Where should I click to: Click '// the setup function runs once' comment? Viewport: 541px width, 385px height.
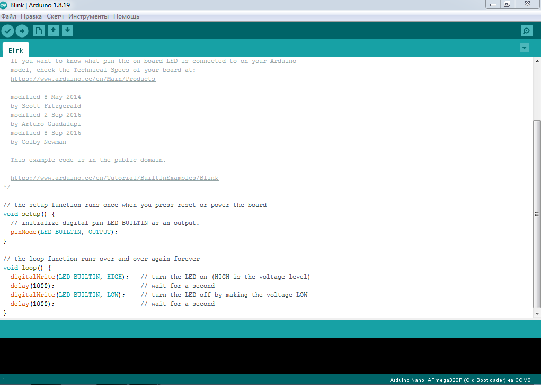[135, 205]
